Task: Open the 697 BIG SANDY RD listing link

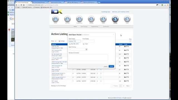Action: point(57,54)
